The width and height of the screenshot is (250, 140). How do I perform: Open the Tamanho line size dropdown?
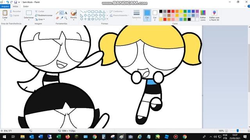click(136, 15)
